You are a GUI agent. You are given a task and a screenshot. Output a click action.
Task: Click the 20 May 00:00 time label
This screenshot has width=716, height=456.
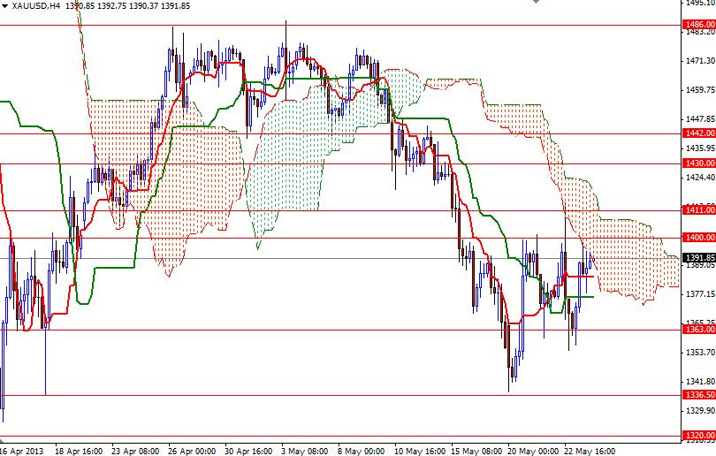[533, 451]
